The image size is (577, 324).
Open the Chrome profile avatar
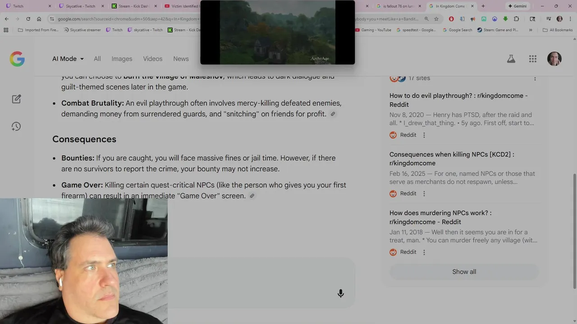coord(559,19)
